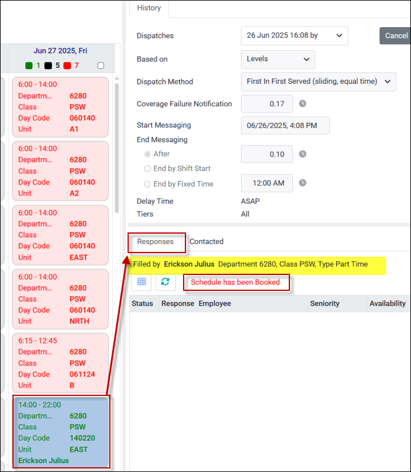Click Day Code 061124 value
The image size is (411, 472).
tap(82, 374)
